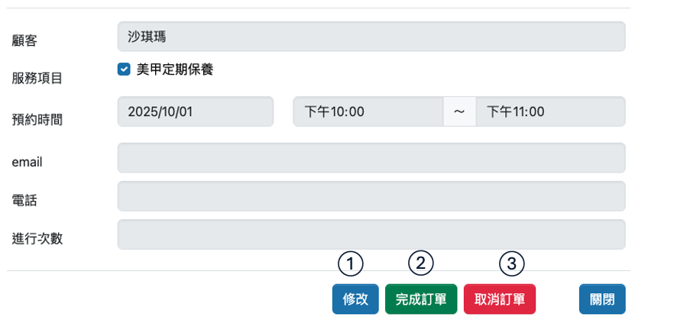The image size is (674, 320).
Task: Click the 預約時間 label
Action: (37, 119)
